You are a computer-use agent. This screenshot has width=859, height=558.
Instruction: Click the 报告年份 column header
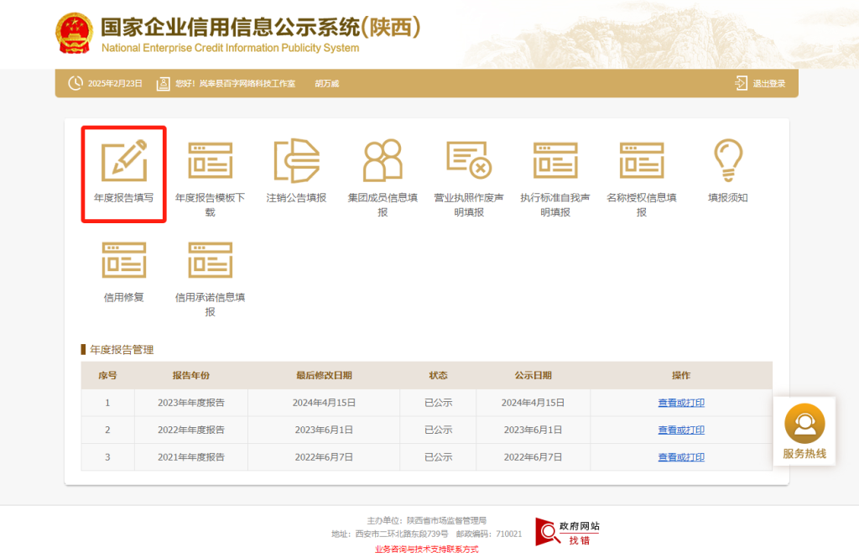point(190,375)
